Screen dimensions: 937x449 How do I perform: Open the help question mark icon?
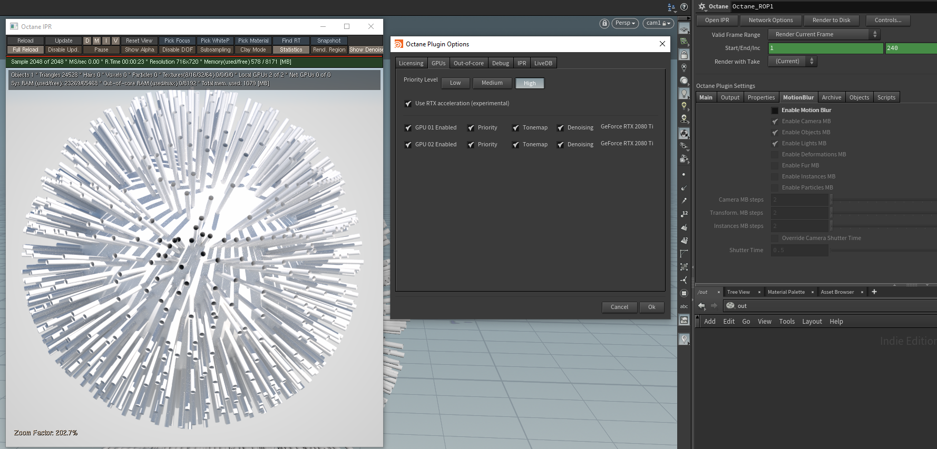[x=684, y=7]
